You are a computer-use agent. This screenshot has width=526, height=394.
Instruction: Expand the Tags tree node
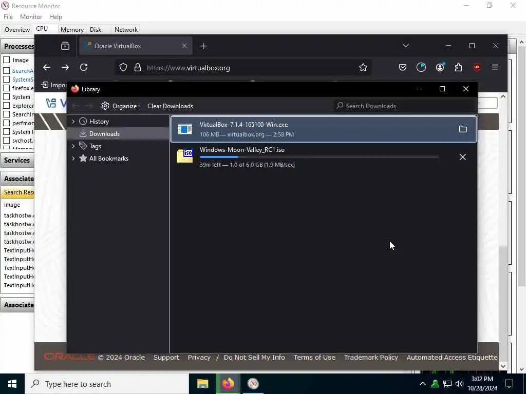73,146
